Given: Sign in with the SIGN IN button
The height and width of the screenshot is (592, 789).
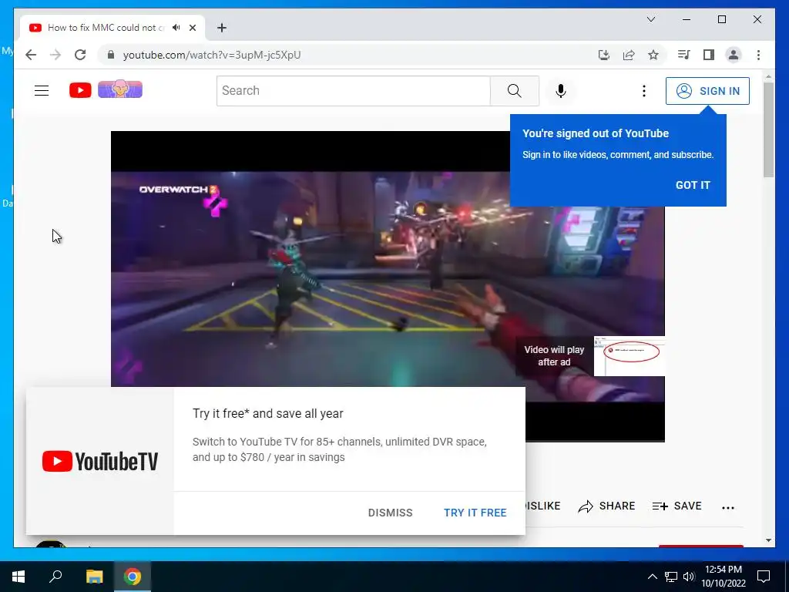Looking at the screenshot, I should (x=707, y=91).
